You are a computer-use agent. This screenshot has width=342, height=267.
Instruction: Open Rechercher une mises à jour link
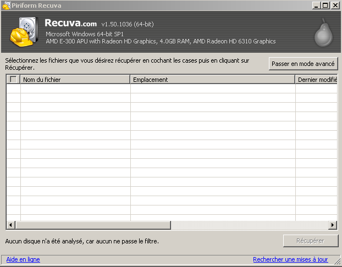point(290,259)
